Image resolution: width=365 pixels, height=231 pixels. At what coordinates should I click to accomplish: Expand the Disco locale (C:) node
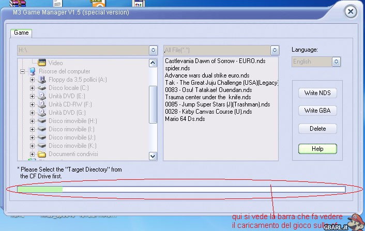32,88
